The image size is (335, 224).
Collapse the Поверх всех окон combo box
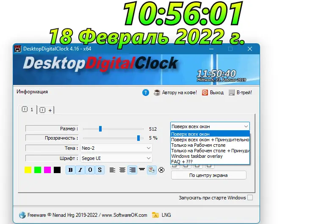(210, 126)
